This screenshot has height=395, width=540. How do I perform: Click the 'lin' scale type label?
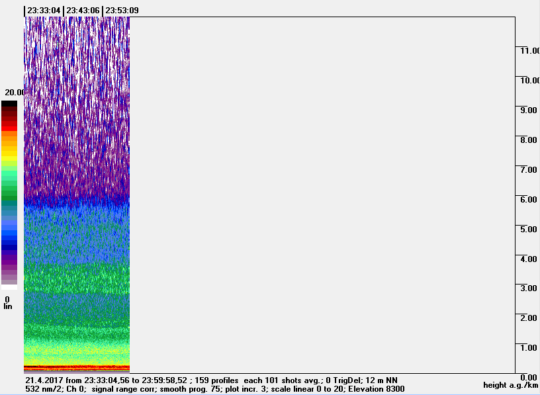point(7,306)
